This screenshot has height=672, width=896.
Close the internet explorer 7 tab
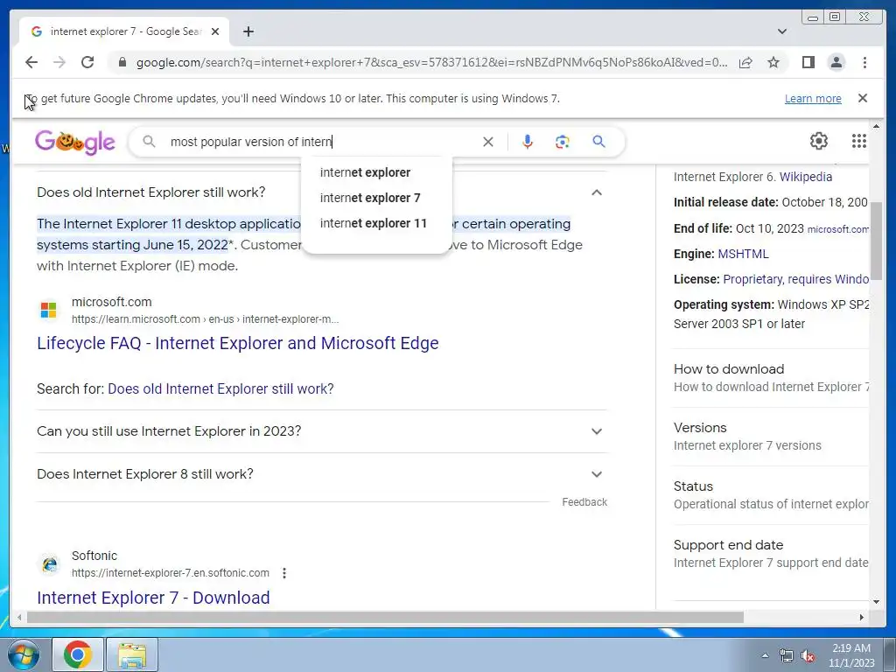[215, 31]
